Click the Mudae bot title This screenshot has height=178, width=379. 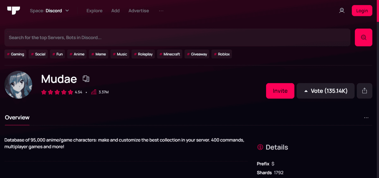point(59,79)
